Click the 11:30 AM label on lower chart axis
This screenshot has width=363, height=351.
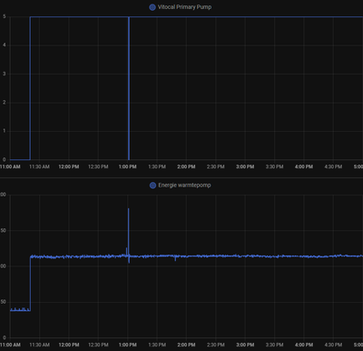point(39,345)
